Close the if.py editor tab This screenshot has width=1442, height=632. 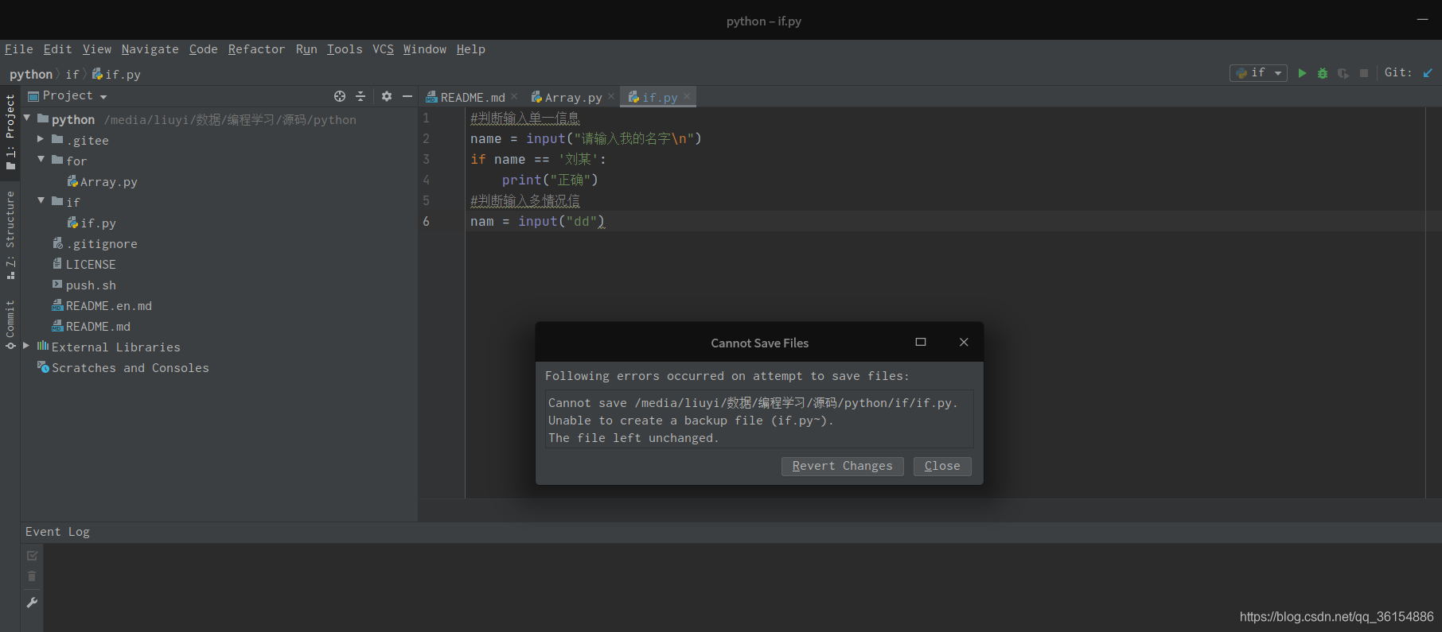687,96
